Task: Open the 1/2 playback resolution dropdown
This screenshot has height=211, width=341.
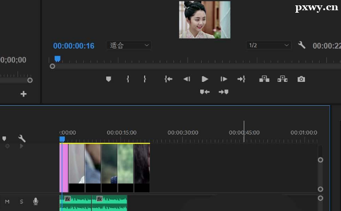Action: coord(268,45)
